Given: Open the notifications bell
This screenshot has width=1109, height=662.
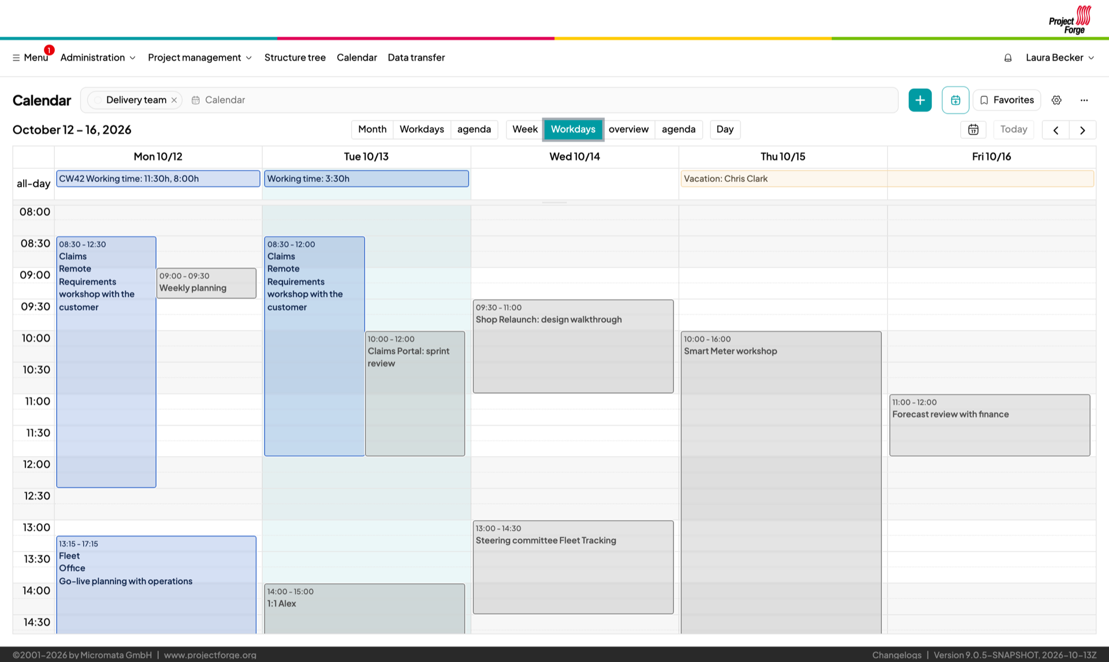Looking at the screenshot, I should [x=1007, y=58].
